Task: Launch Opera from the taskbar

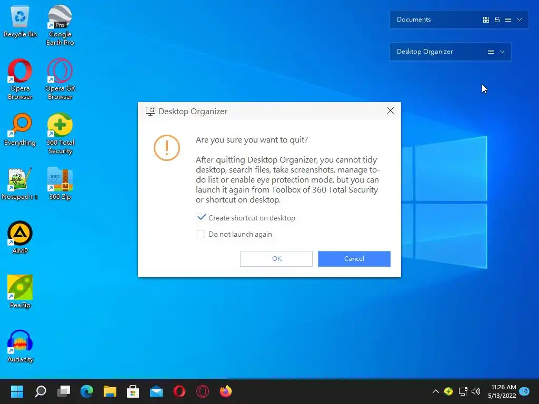Action: pos(179,391)
